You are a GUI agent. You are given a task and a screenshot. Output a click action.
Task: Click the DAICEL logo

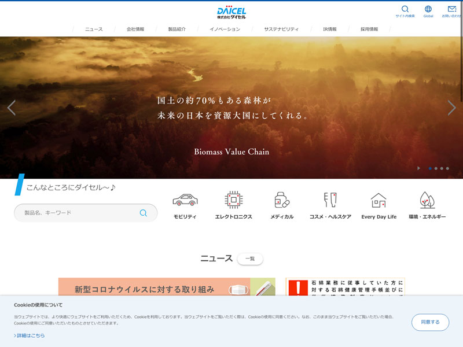point(231,12)
